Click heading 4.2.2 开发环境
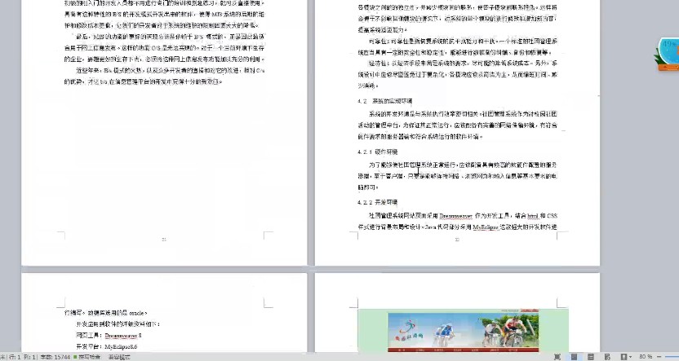This screenshot has width=679, height=361. [x=378, y=202]
